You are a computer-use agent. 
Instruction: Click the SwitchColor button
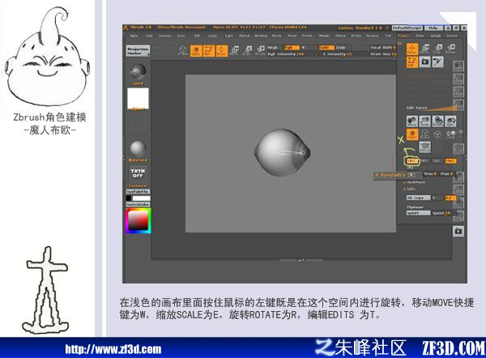click(138, 204)
